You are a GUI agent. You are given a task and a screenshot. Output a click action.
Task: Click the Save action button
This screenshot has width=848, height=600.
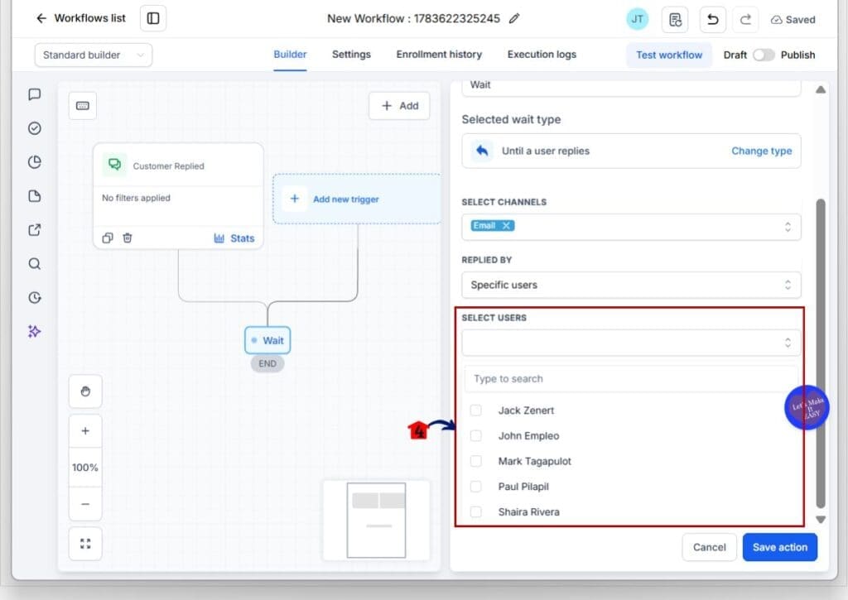pos(780,548)
